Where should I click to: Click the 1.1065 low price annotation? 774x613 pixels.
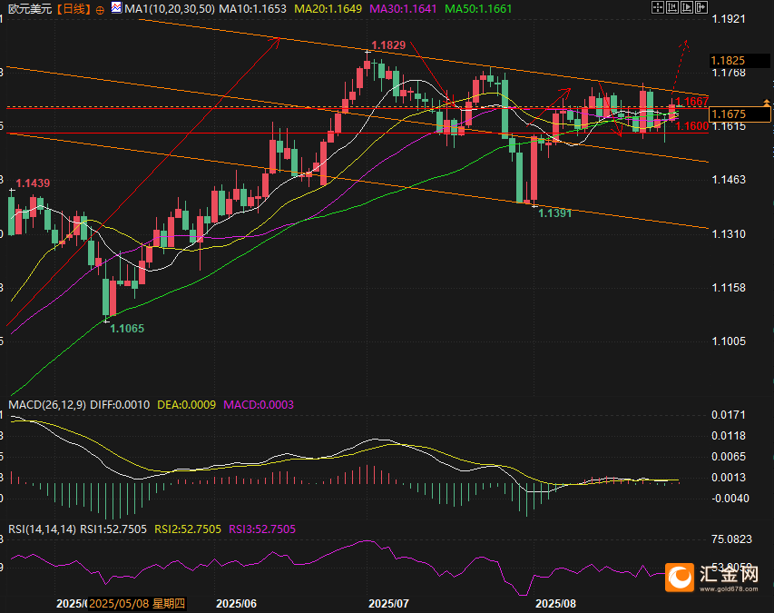[x=127, y=329]
